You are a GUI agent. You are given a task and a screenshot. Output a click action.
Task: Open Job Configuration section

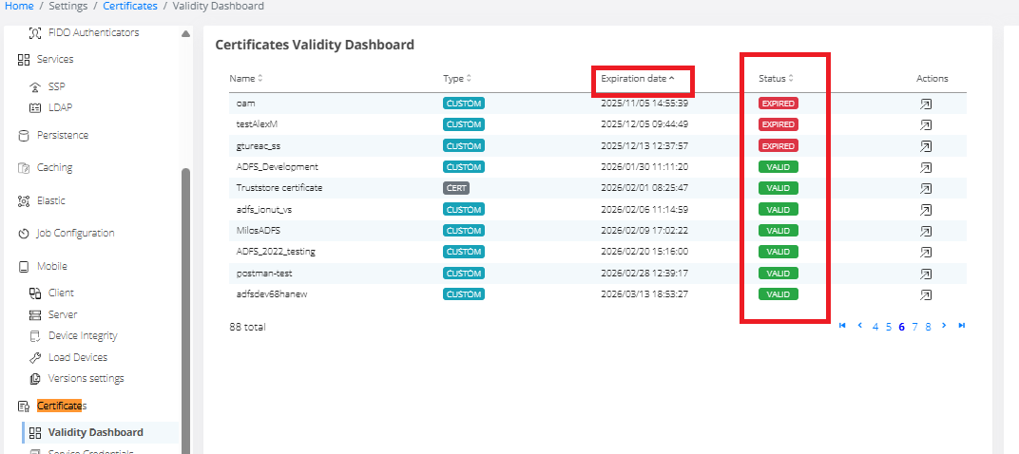(x=75, y=233)
